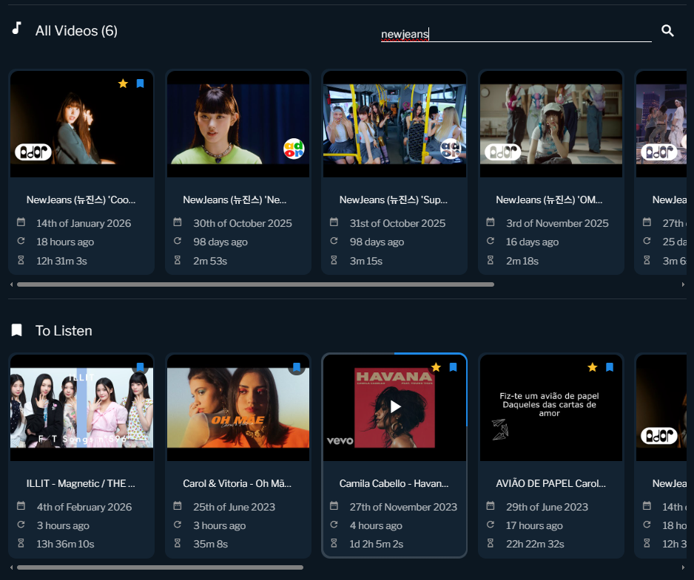Toggle favorite star on NewJeans 'Coo...' card
The width and height of the screenshot is (694, 580).
(x=123, y=83)
